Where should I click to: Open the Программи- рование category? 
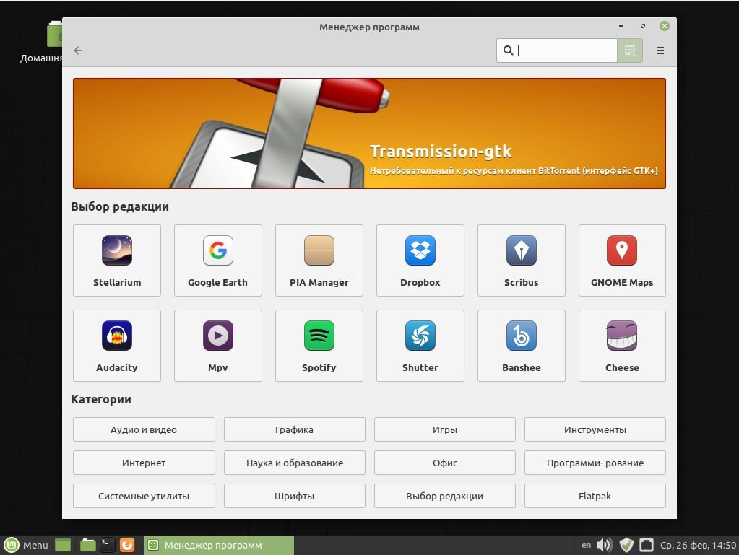click(x=595, y=463)
